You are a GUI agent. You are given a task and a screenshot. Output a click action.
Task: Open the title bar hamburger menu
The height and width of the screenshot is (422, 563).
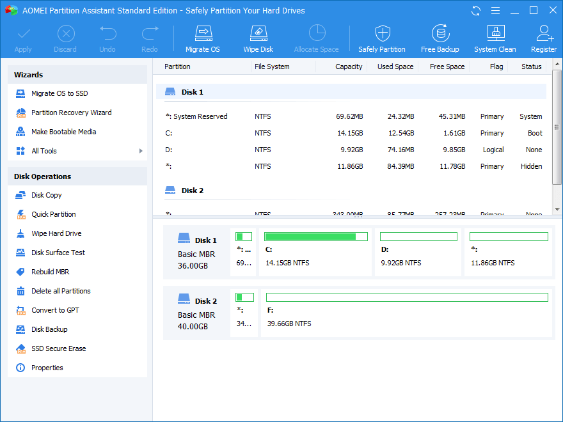495,10
